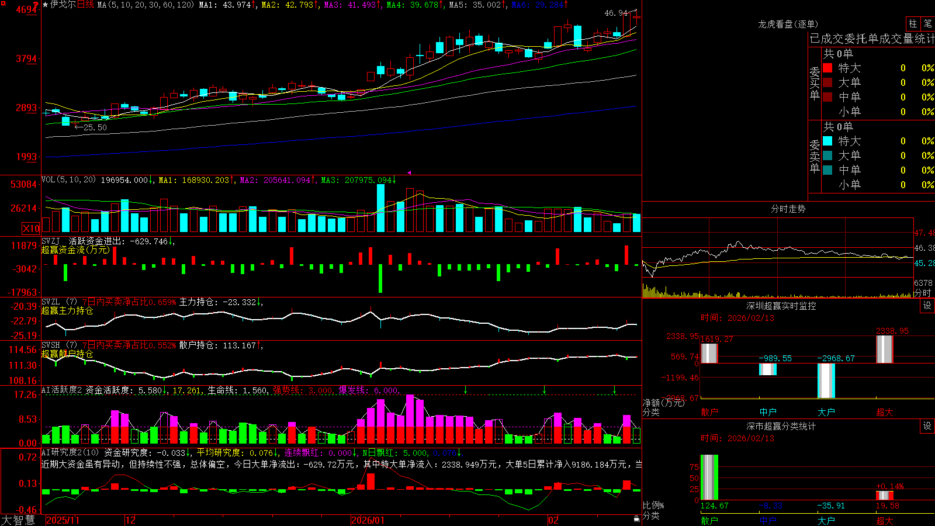Click the MA1: 43.974 value

[x=225, y=5]
